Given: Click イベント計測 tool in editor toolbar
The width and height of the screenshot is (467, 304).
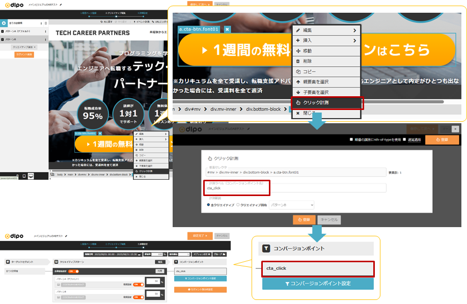Looking at the screenshot, I should (142, 22).
